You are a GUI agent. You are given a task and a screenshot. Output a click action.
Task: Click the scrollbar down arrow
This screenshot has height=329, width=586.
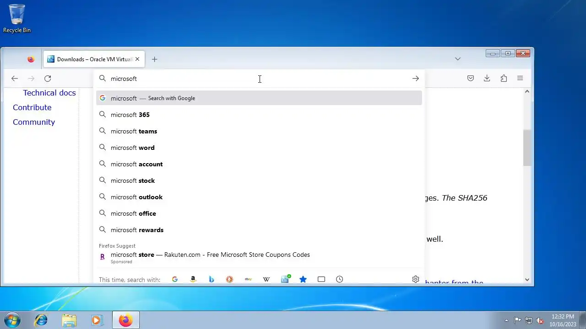(527, 280)
